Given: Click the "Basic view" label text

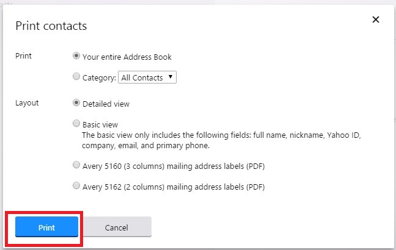Looking at the screenshot, I should (x=100, y=124).
